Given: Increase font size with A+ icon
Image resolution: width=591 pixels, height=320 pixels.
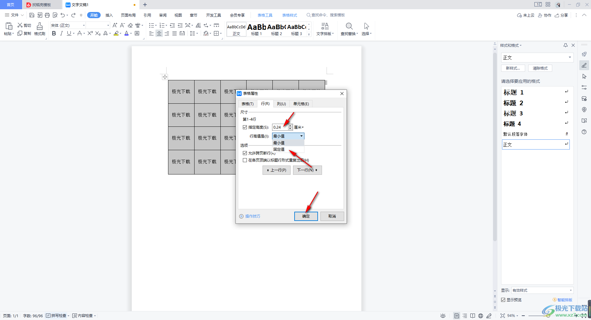Looking at the screenshot, I should coord(115,25).
